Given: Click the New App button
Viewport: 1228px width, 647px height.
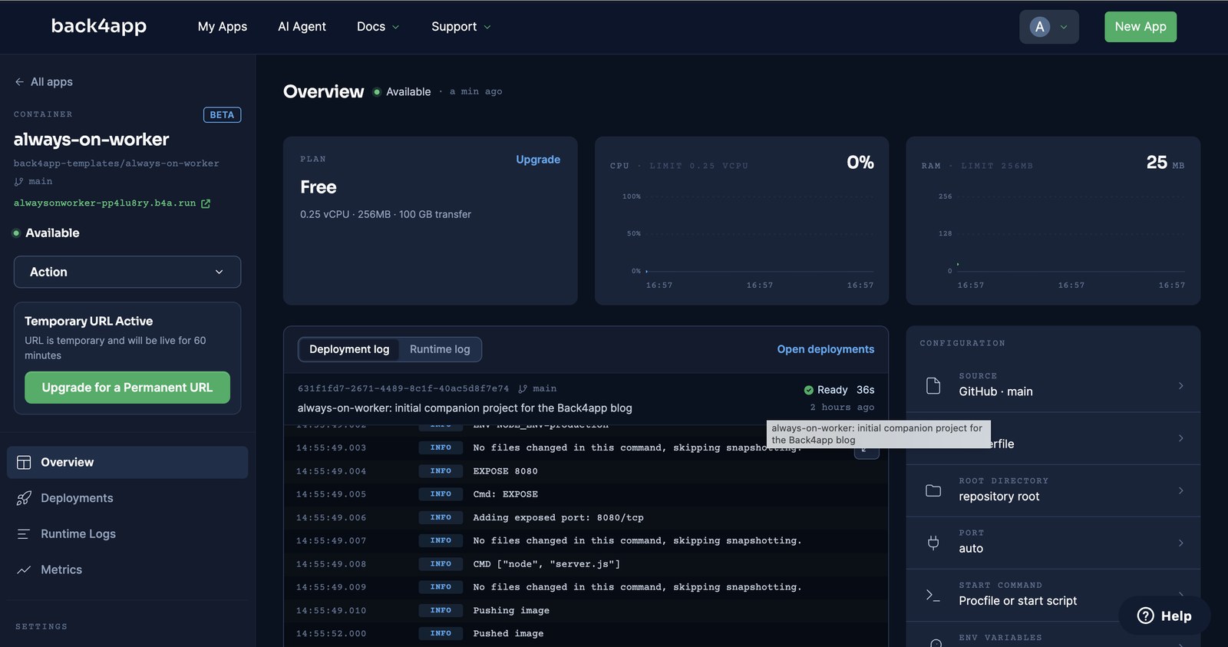Looking at the screenshot, I should [x=1141, y=27].
